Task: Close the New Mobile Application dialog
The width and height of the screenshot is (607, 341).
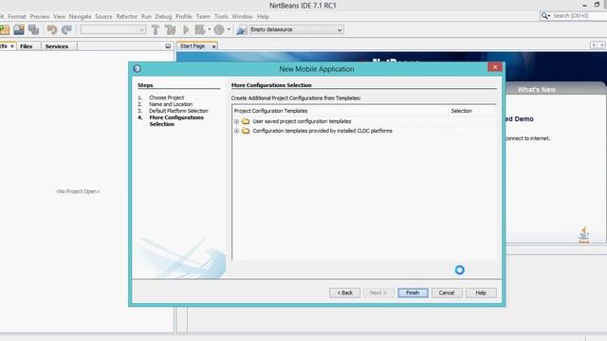Action: click(495, 67)
